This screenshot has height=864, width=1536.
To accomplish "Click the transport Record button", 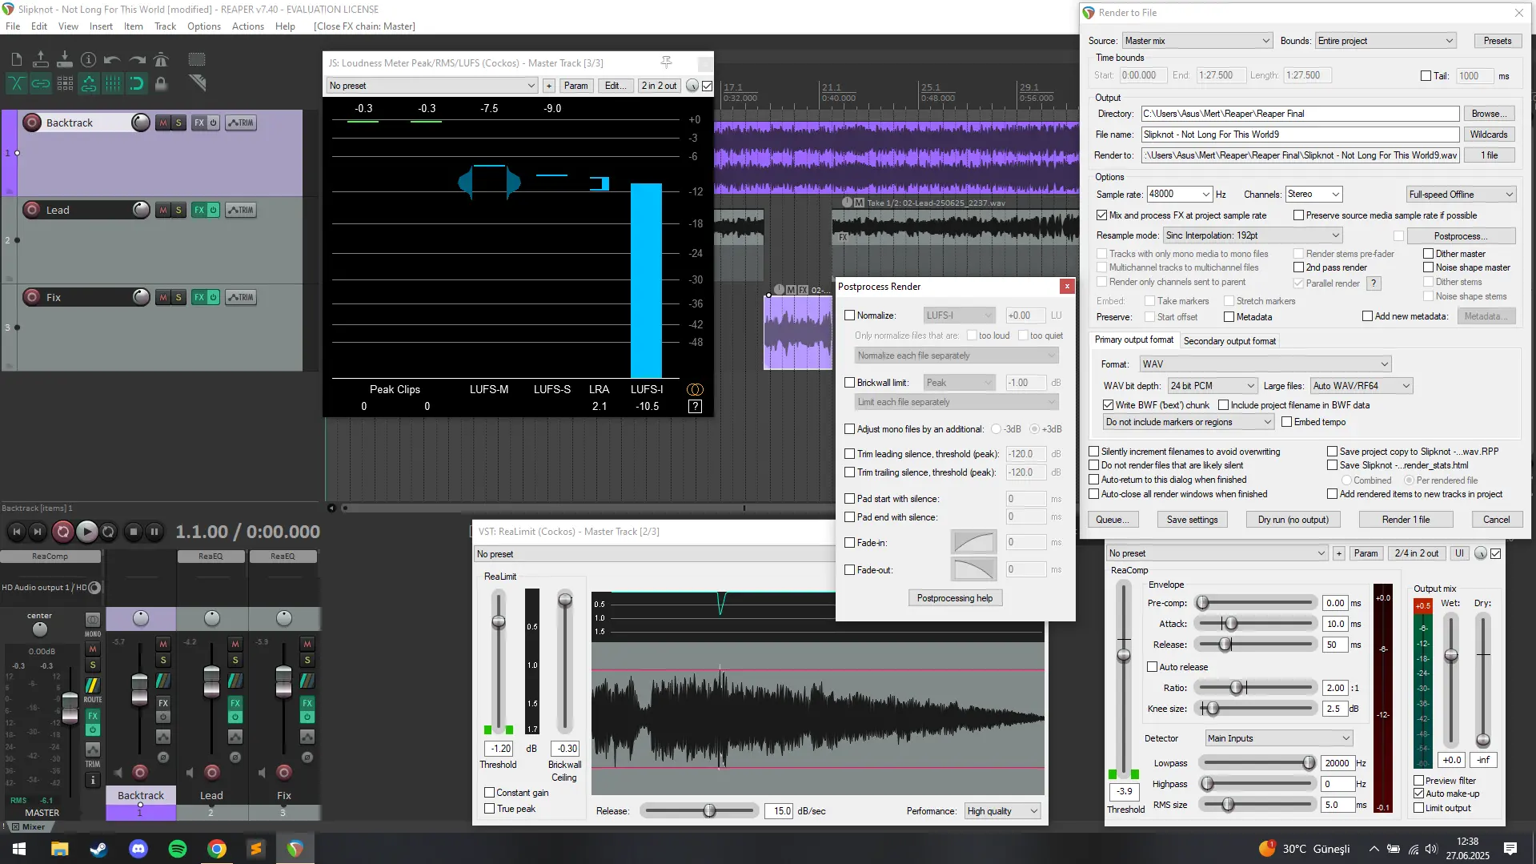I will [x=62, y=531].
